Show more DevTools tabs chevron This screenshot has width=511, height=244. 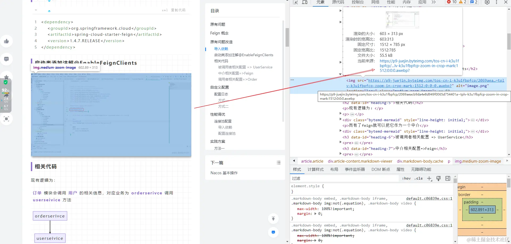point(434,2)
